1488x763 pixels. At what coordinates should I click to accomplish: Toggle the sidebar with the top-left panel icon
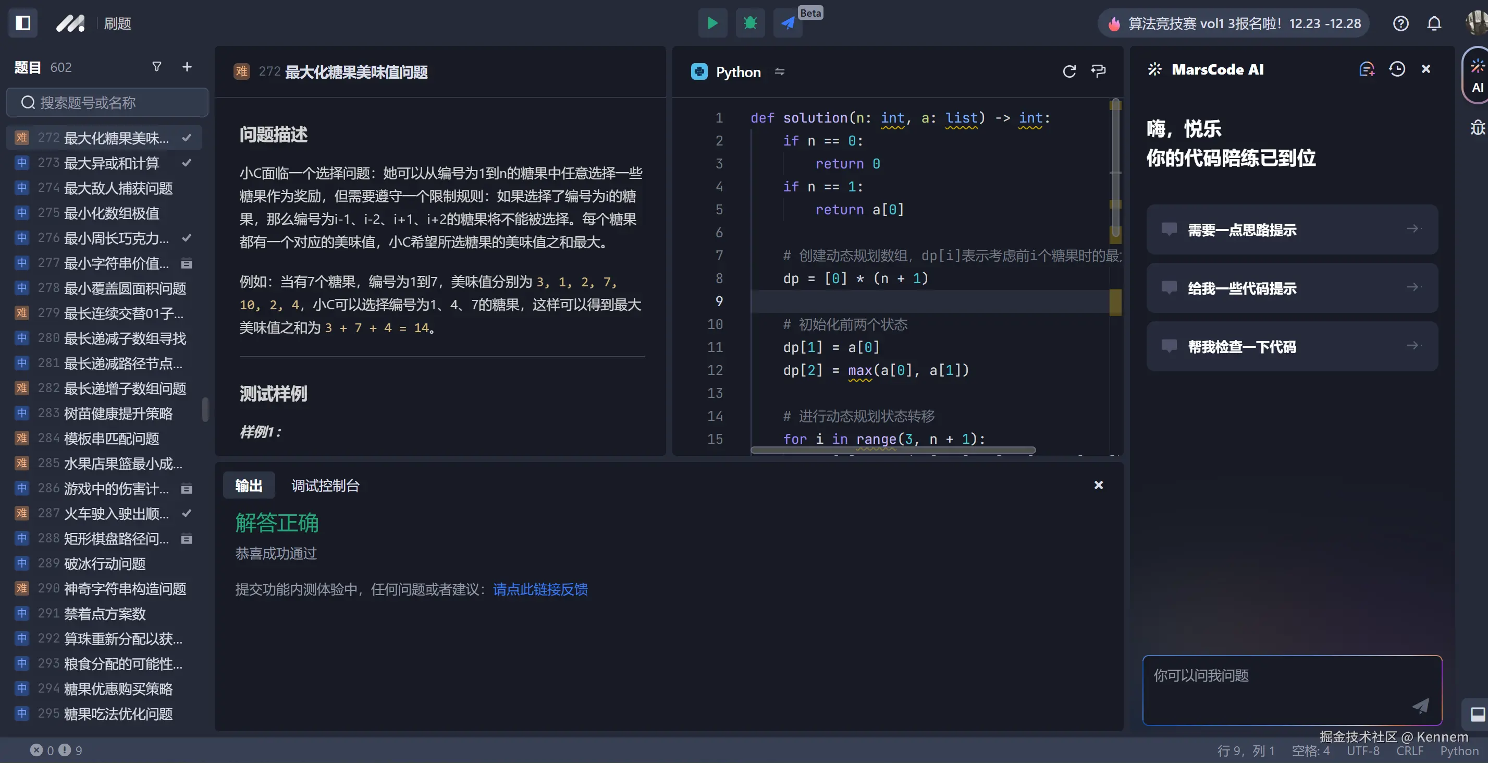(22, 22)
